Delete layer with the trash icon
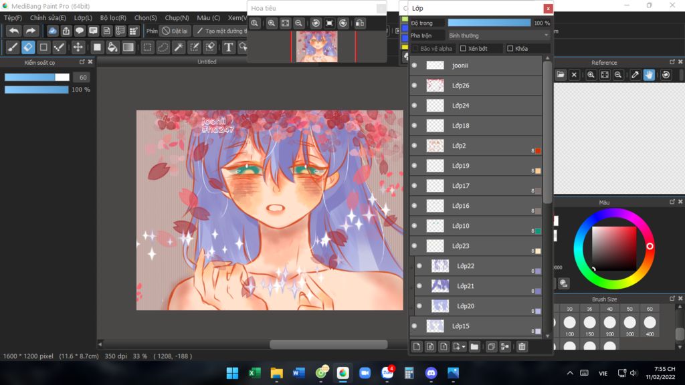This screenshot has width=685, height=385. click(522, 346)
